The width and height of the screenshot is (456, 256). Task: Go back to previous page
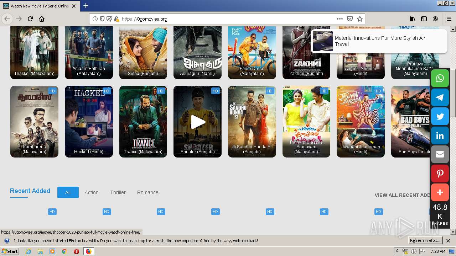7,19
